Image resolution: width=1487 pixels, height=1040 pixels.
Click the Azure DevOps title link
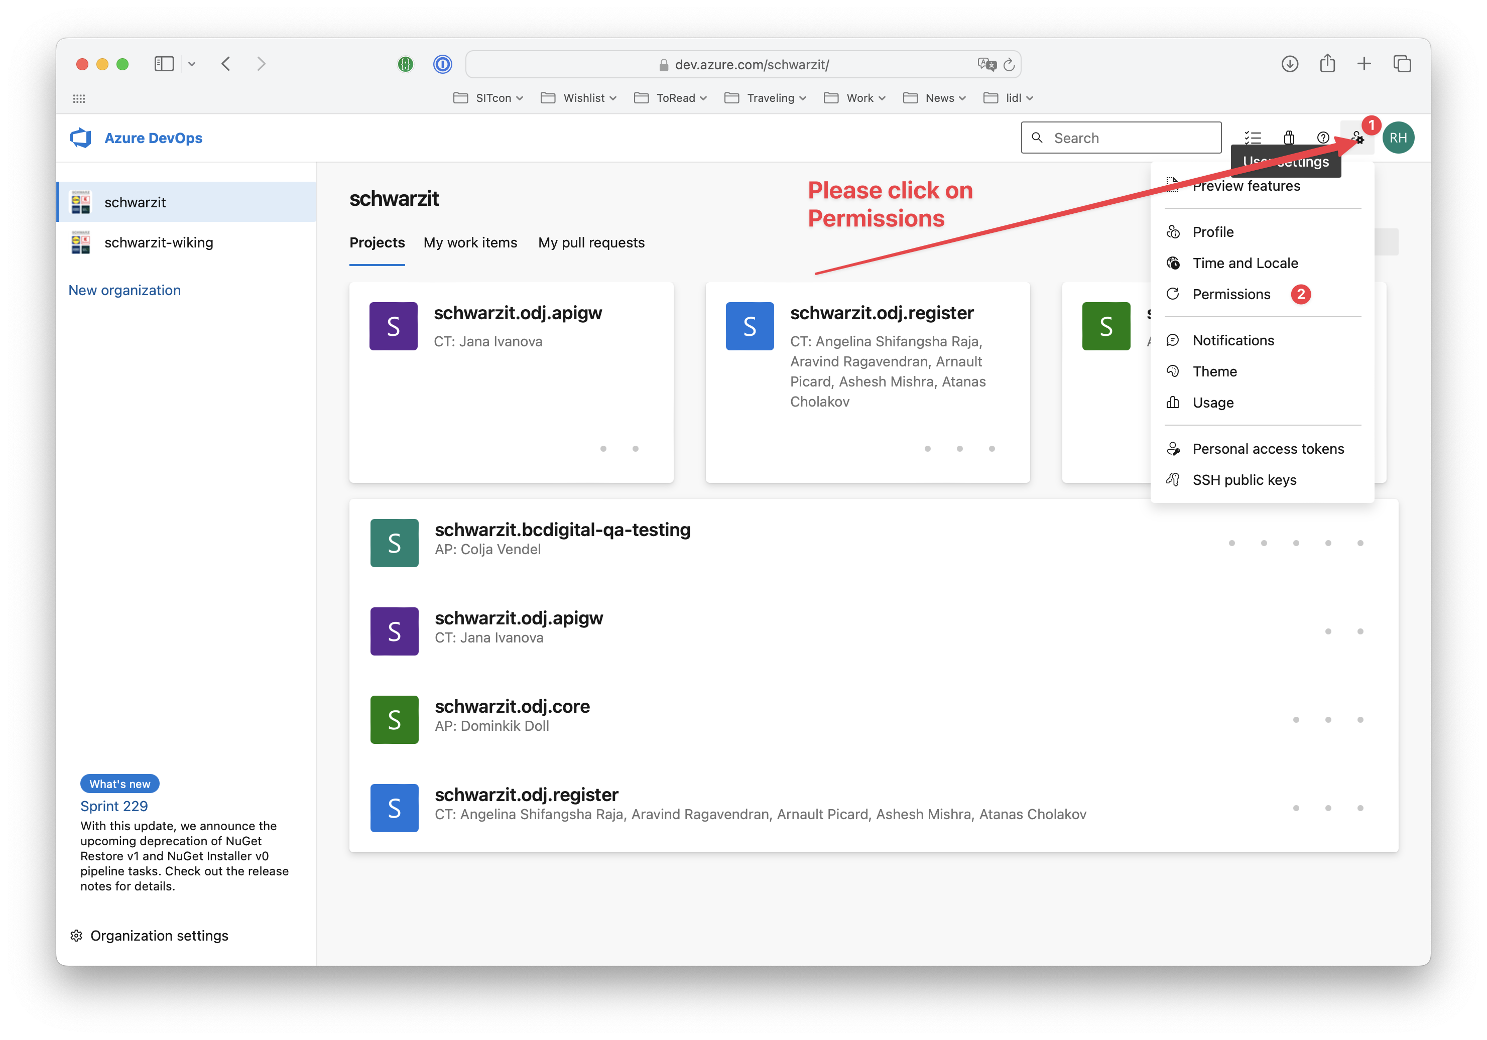(154, 138)
